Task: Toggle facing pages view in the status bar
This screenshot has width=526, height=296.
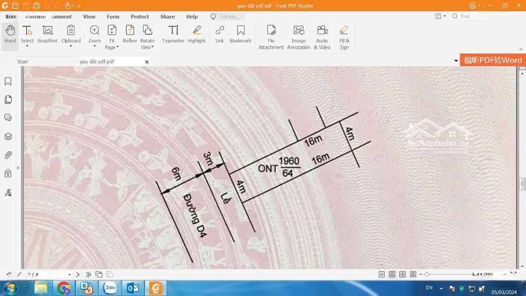Action: (403, 275)
